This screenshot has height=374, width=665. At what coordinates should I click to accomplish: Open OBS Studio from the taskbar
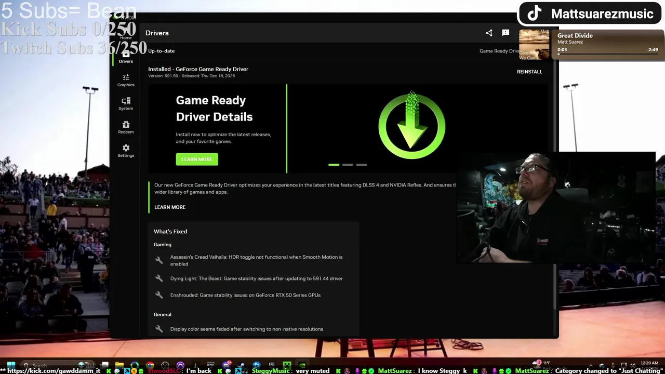click(x=165, y=365)
